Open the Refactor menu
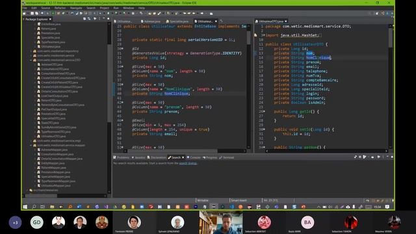 [x=60, y=8]
